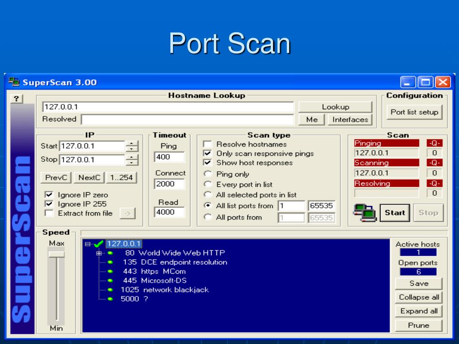Toggle Show host responses checkbox
Viewport: 459px width, 344px height.
coord(208,163)
